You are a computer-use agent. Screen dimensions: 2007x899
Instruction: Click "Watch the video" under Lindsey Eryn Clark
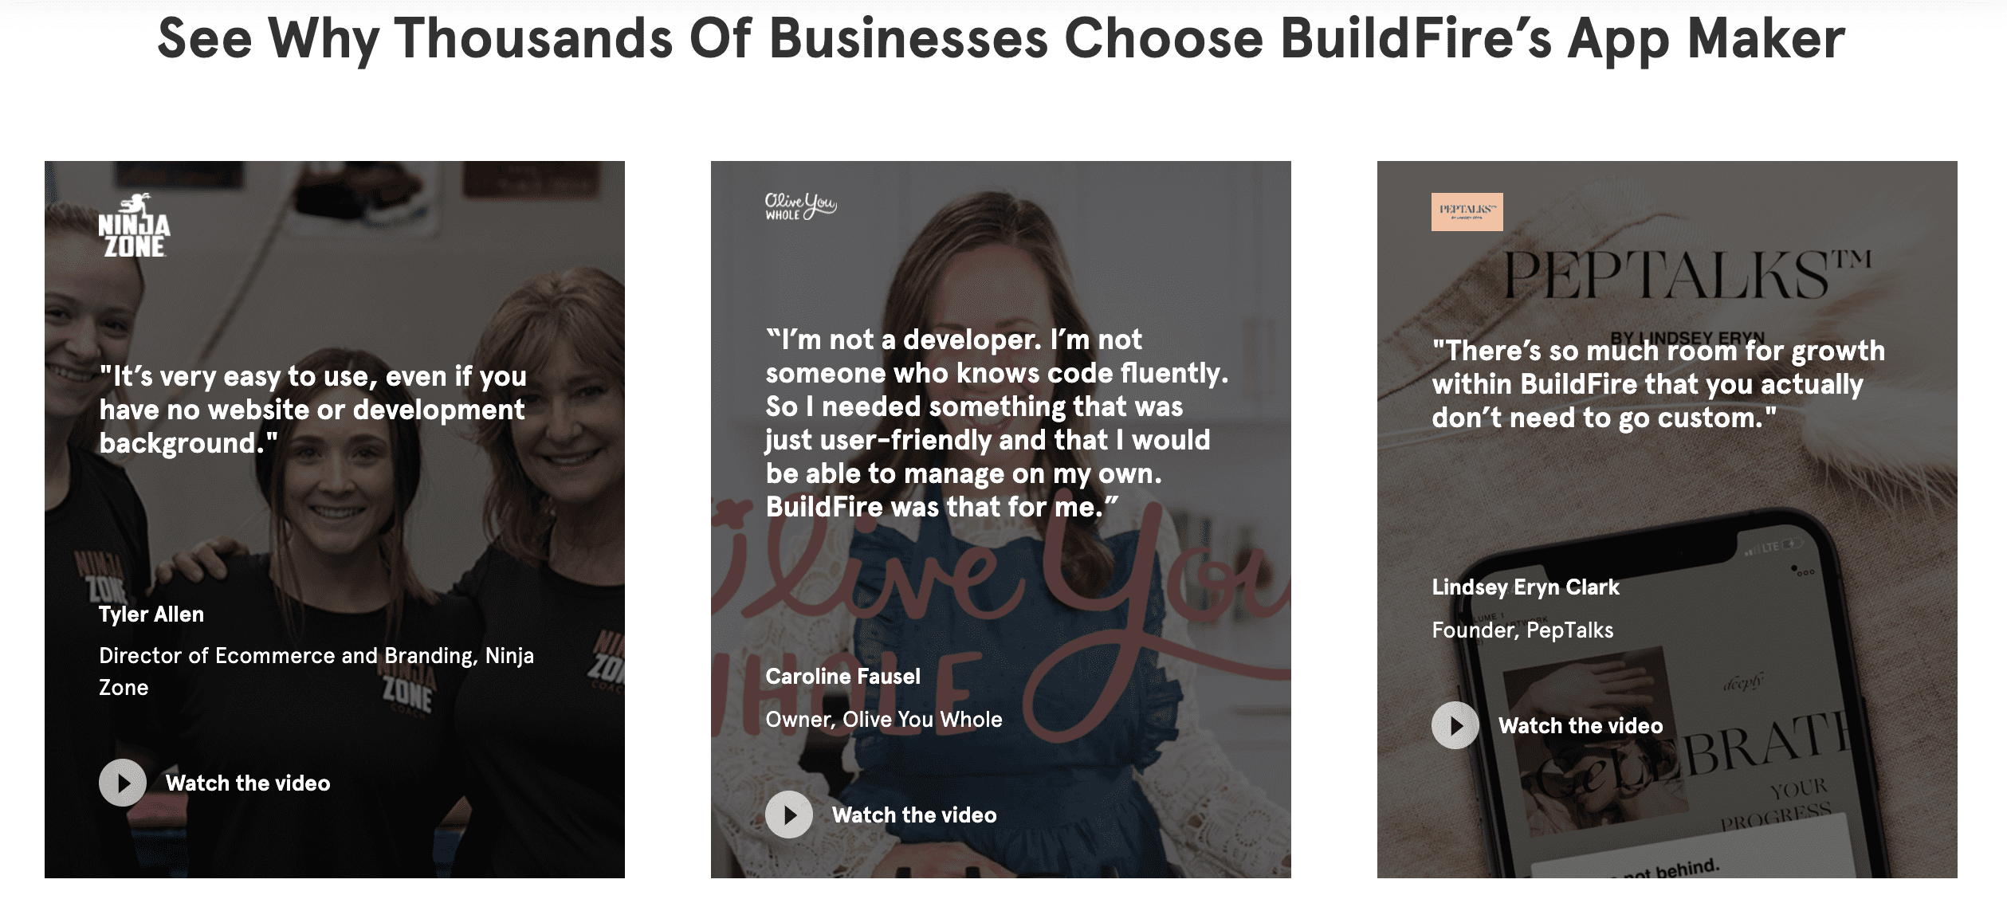(1580, 725)
